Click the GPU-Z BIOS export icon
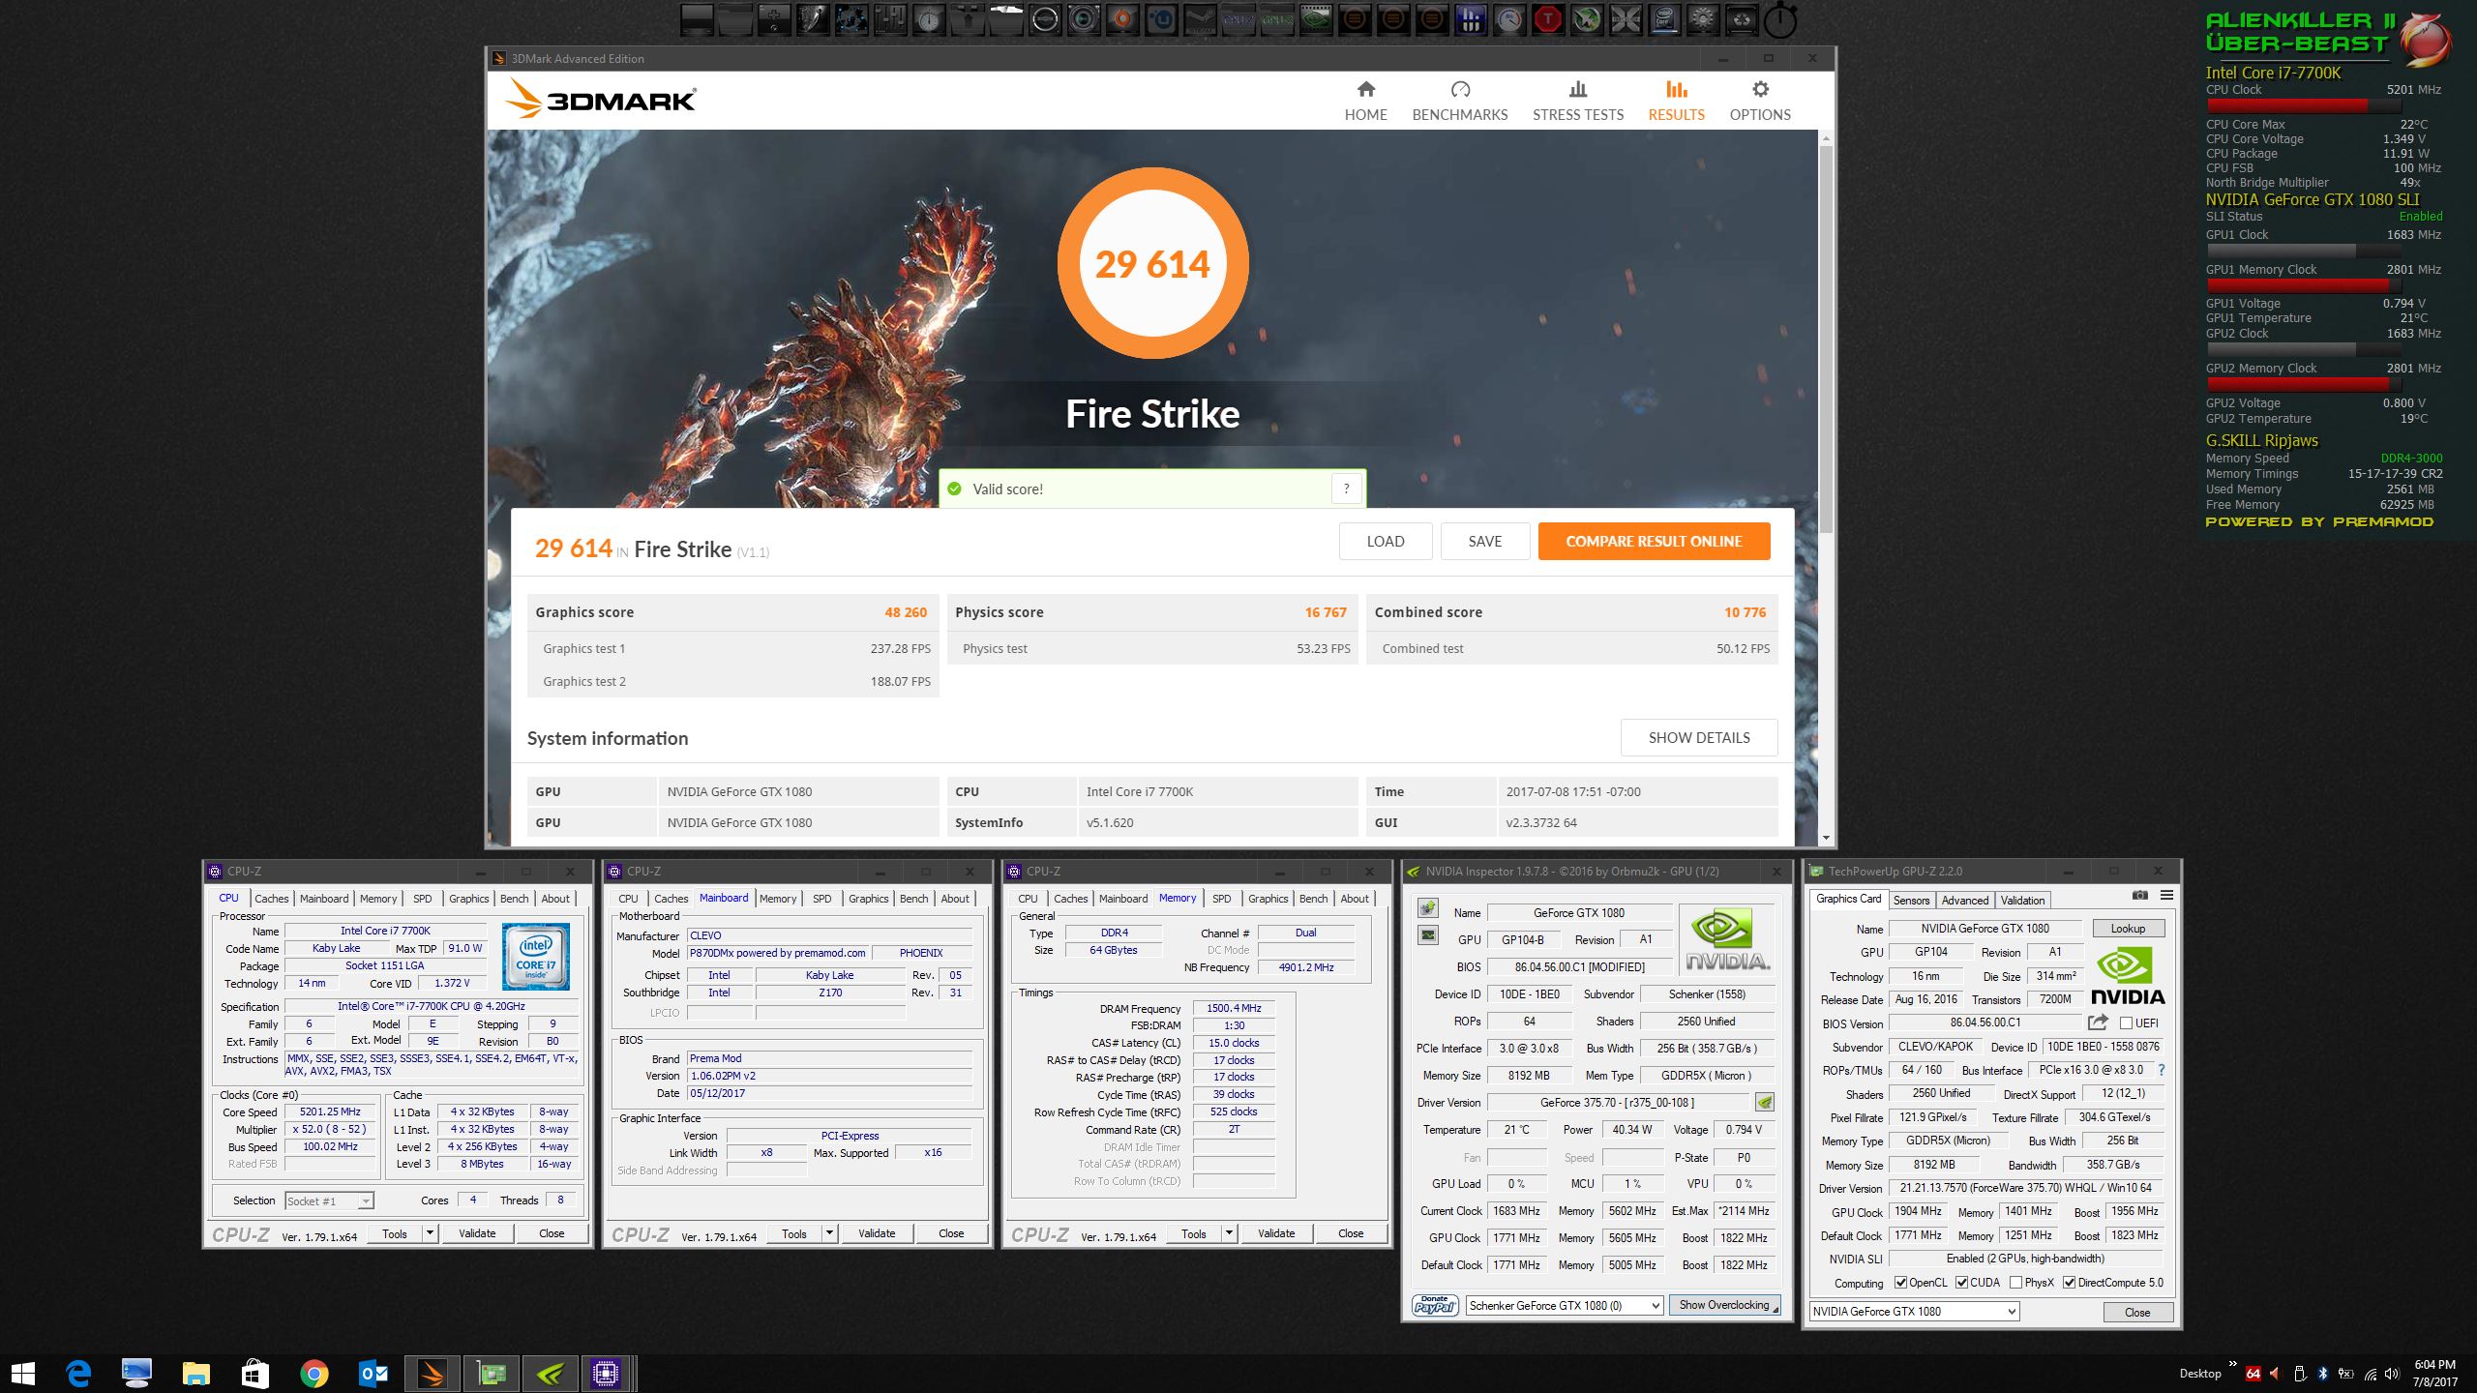The width and height of the screenshot is (2477, 1393). [2098, 1023]
